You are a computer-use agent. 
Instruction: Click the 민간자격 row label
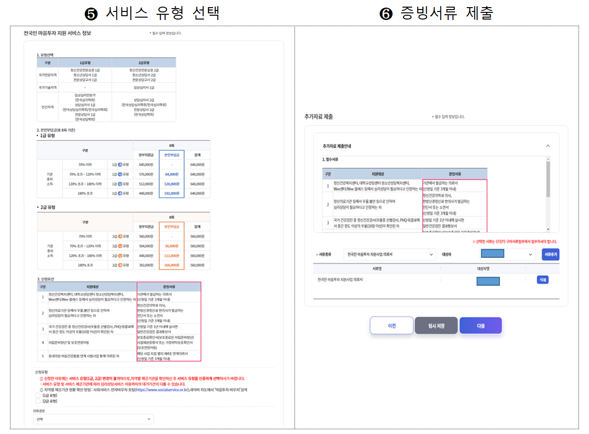pos(48,107)
